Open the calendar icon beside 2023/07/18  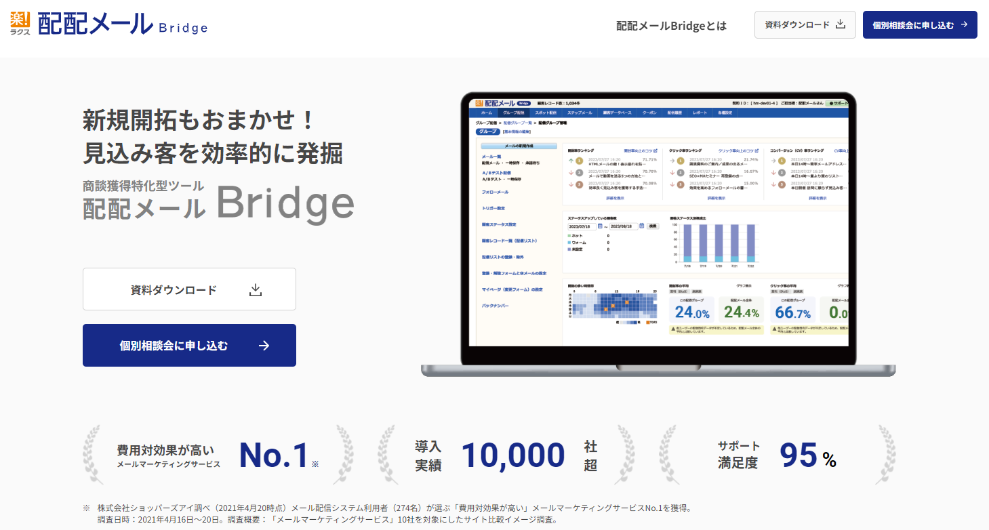click(600, 226)
